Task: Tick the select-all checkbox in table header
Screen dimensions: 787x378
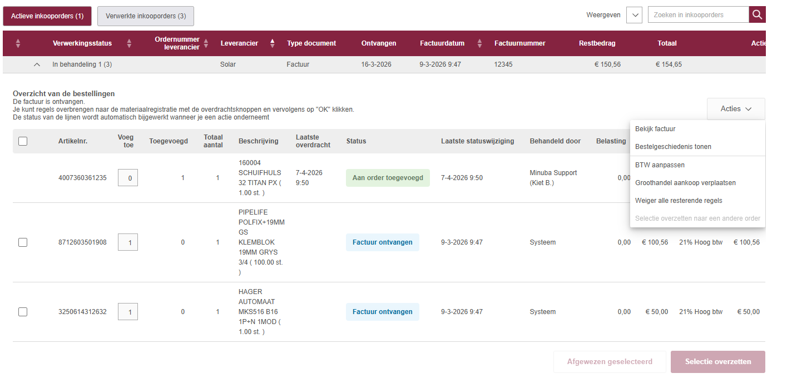Action: coord(23,141)
